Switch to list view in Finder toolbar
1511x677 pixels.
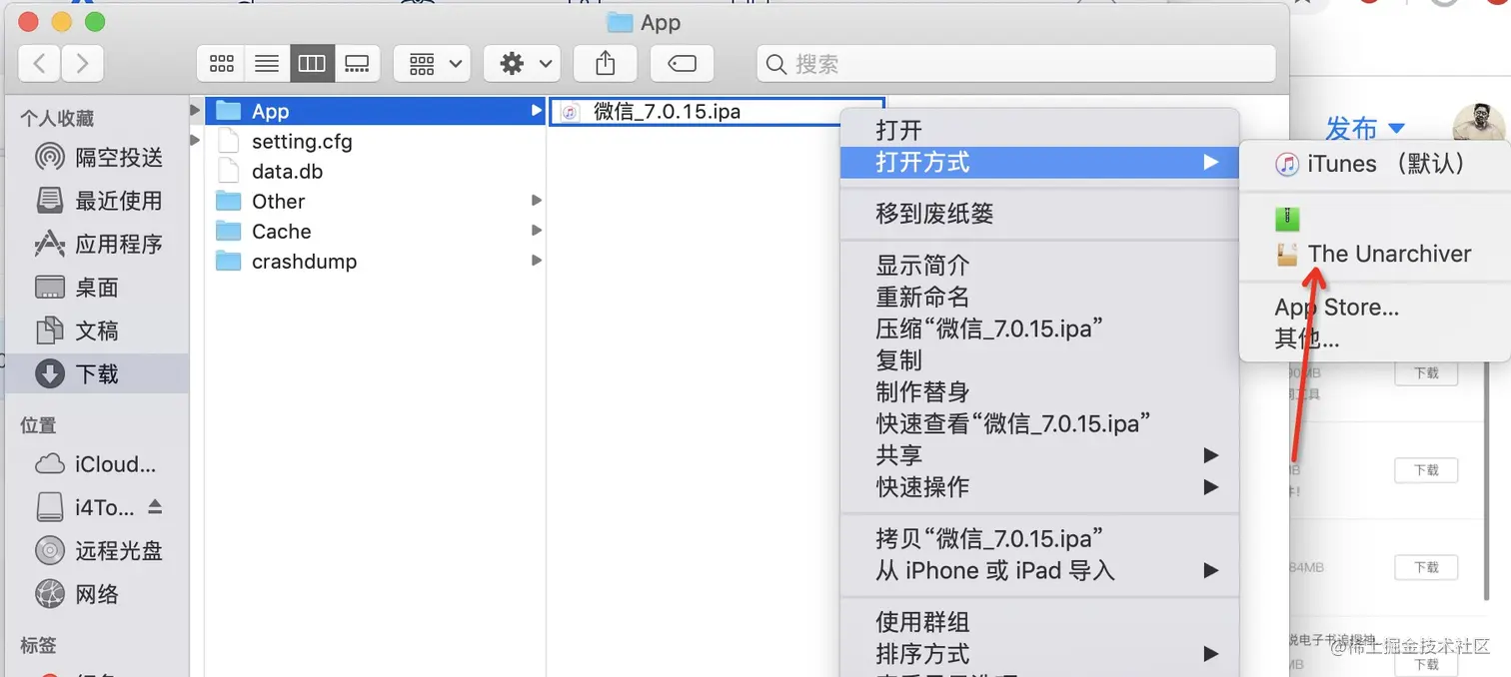click(x=267, y=64)
